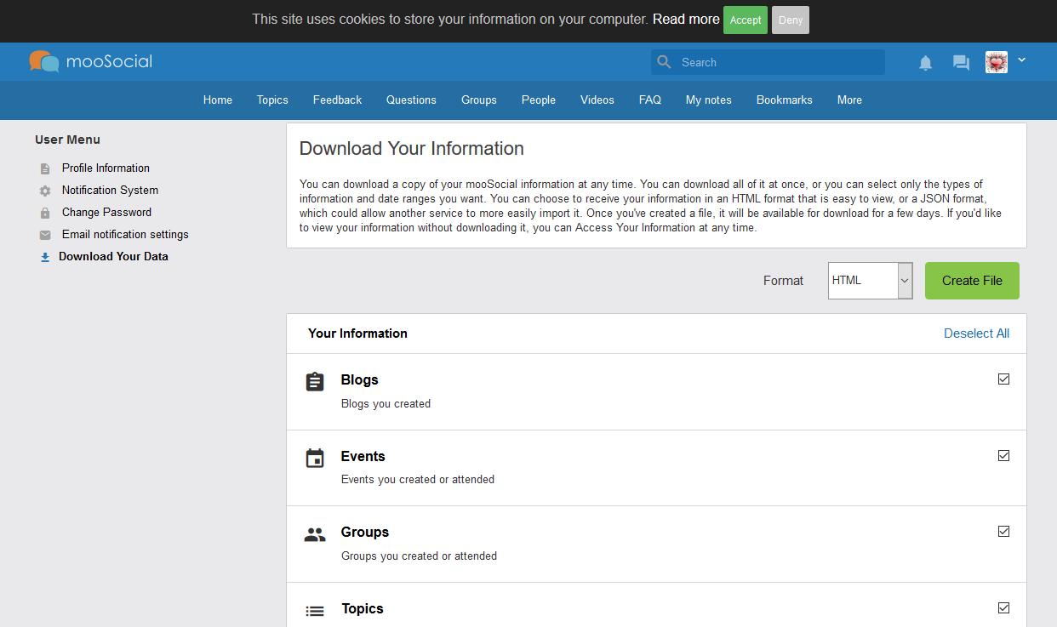The width and height of the screenshot is (1057, 627).
Task: Open the messages chat icon
Action: pos(961,62)
